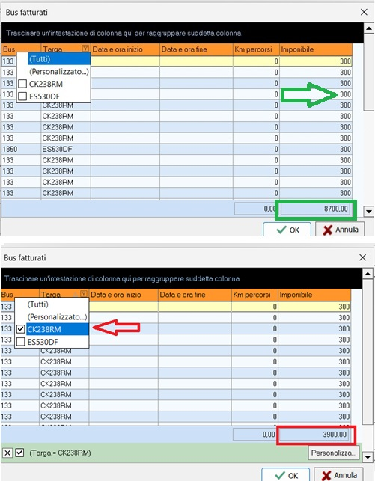Select (Tutti) in the lower filter dropdown
The width and height of the screenshot is (375, 481).
(38, 304)
